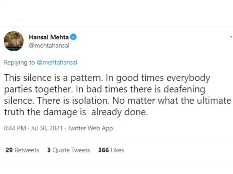View the 366 Likes list
Screen dimensions: 233x174
[x=111, y=150]
